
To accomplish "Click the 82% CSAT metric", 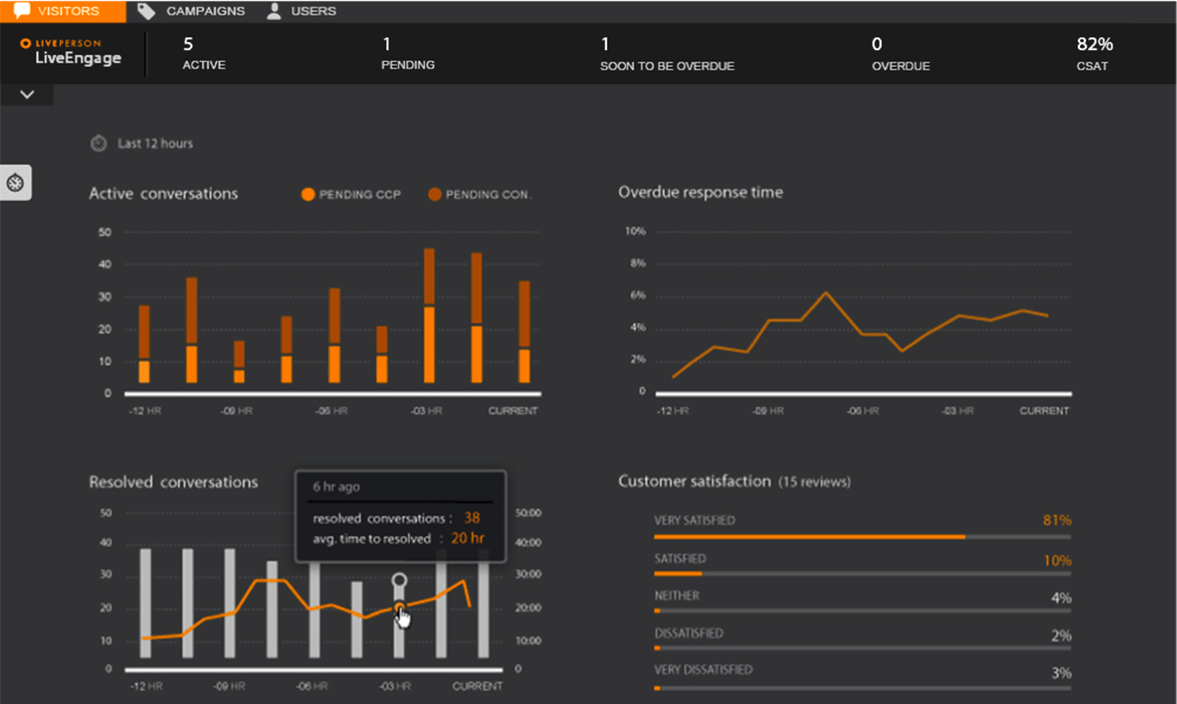I will [1094, 54].
